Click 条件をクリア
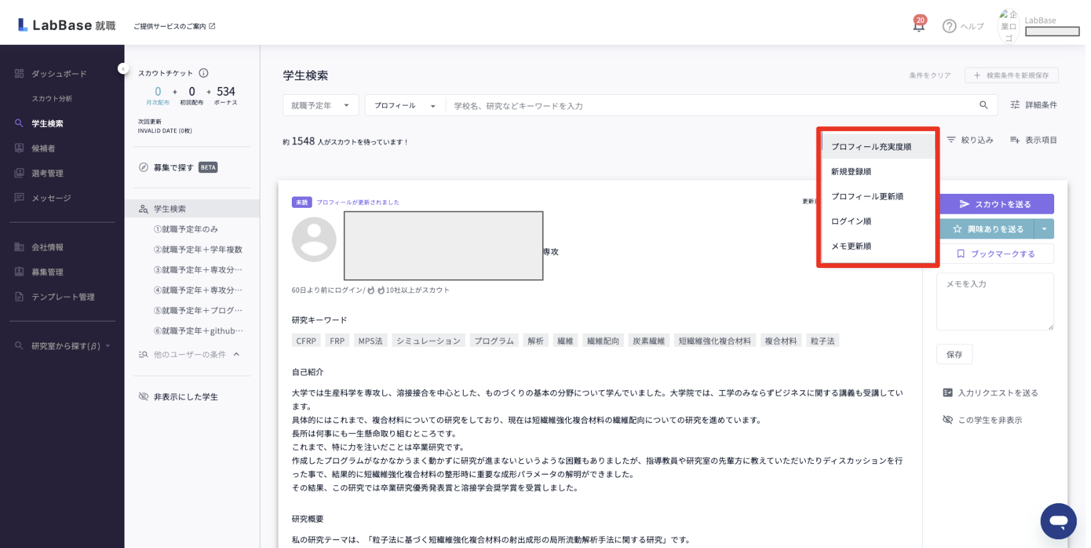This screenshot has width=1091, height=548. (x=930, y=76)
